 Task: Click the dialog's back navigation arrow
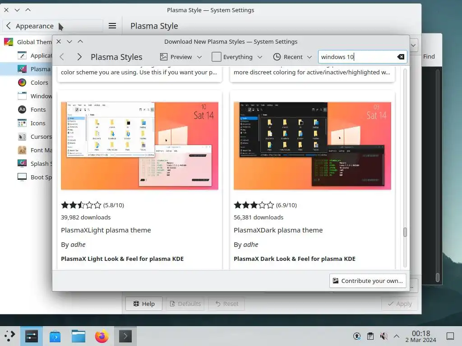[62, 57]
